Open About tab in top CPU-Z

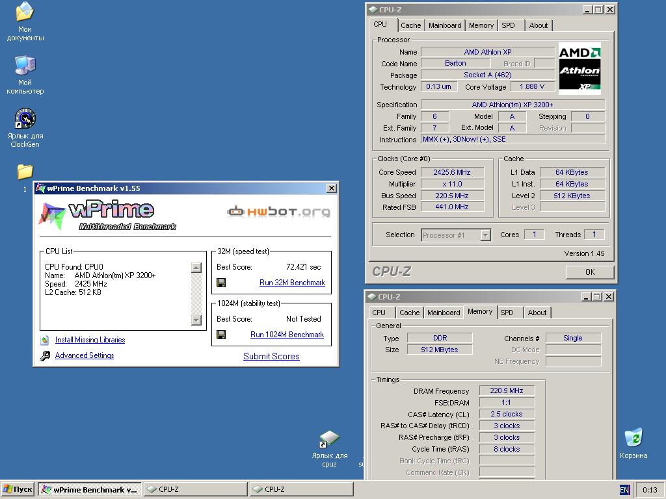[x=538, y=25]
